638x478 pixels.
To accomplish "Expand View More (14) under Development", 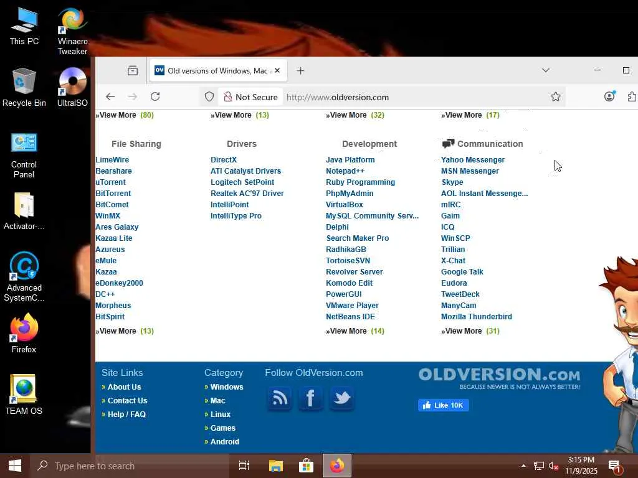I will [355, 331].
